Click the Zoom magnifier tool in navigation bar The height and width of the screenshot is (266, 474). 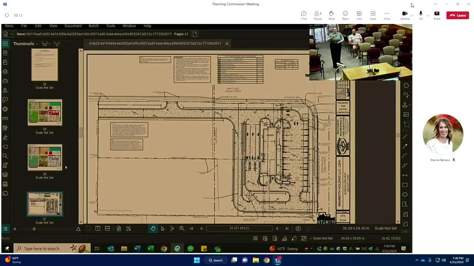(182, 228)
